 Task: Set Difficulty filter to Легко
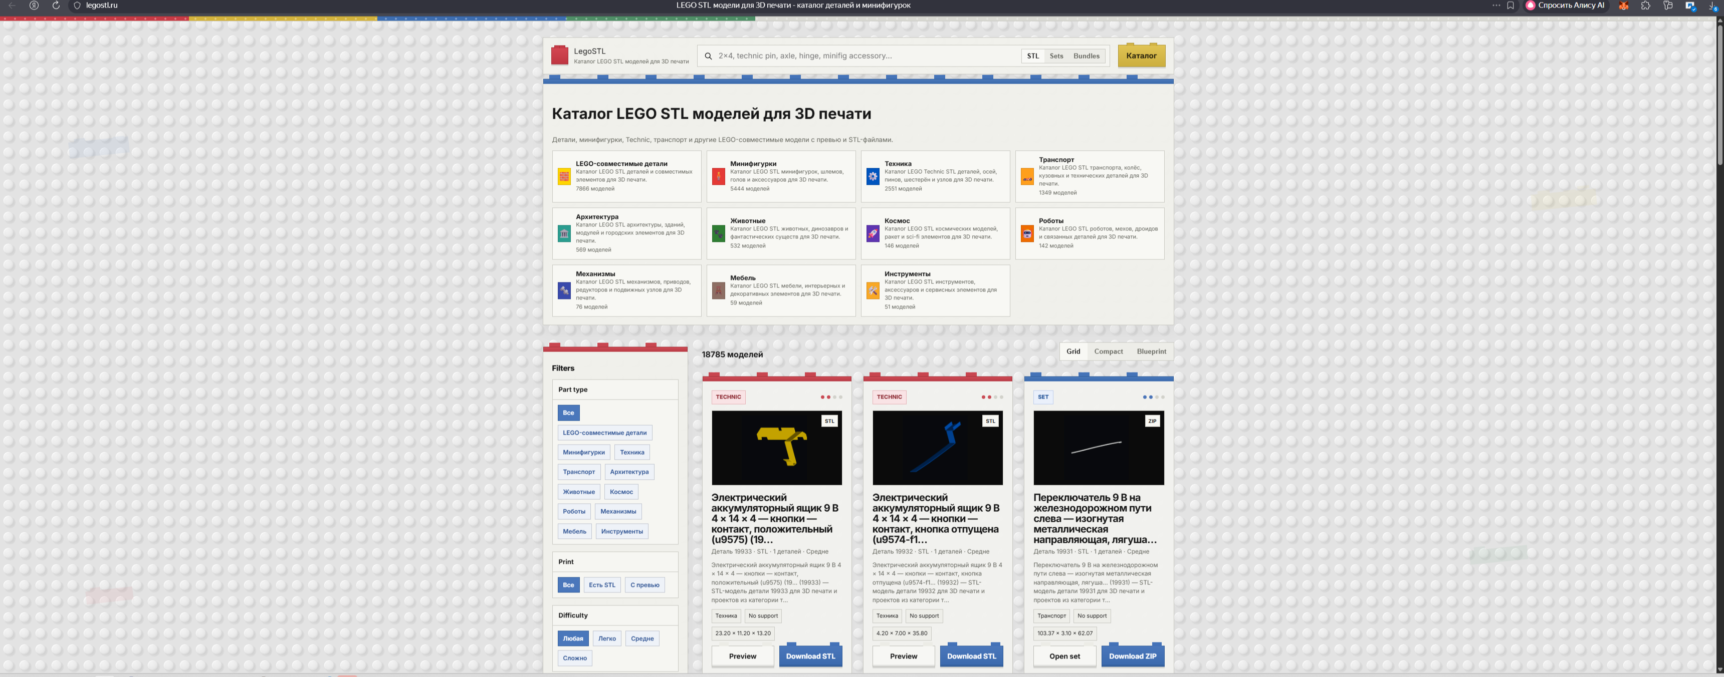point(607,638)
